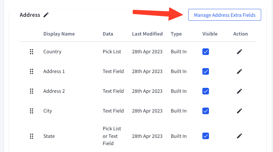273x152 pixels.
Task: Toggle Address 1 visibility checkbox
Action: tap(206, 71)
